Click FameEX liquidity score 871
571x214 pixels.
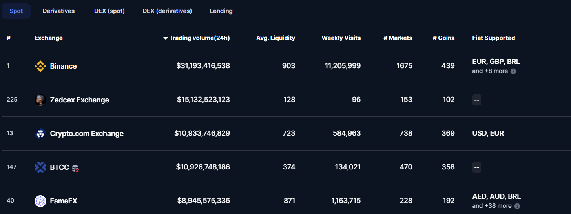click(289, 201)
